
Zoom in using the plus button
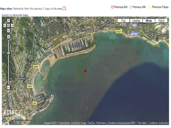(8, 37)
